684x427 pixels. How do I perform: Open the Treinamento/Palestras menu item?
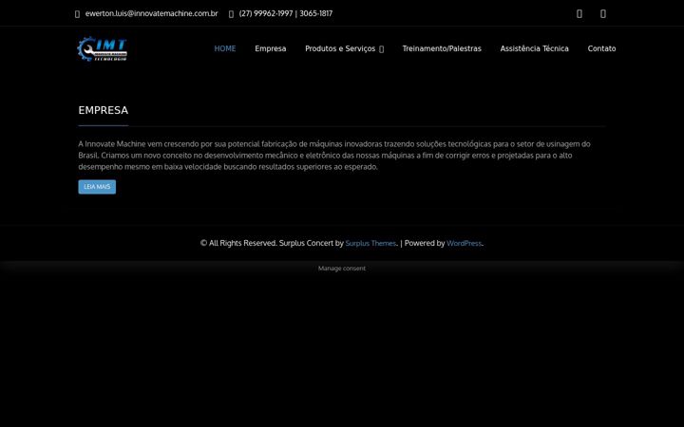(x=442, y=48)
